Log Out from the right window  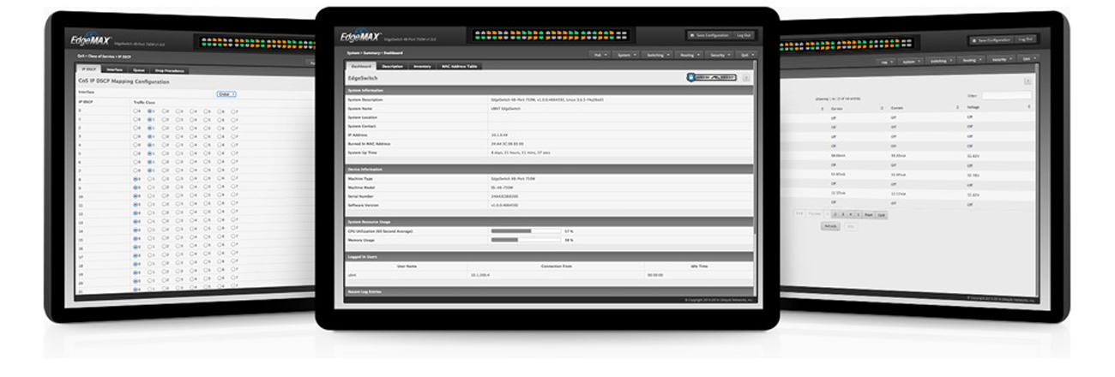1026,39
